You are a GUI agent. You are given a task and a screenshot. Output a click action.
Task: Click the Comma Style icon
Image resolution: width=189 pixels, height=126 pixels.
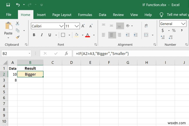tap(182, 30)
